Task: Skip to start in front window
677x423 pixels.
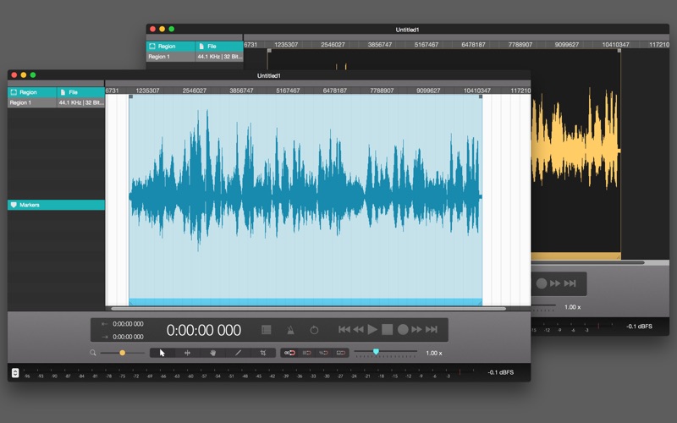Action: point(344,330)
